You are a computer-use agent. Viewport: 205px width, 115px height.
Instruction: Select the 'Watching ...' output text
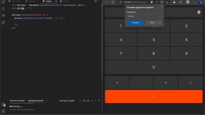(x=16, y=106)
